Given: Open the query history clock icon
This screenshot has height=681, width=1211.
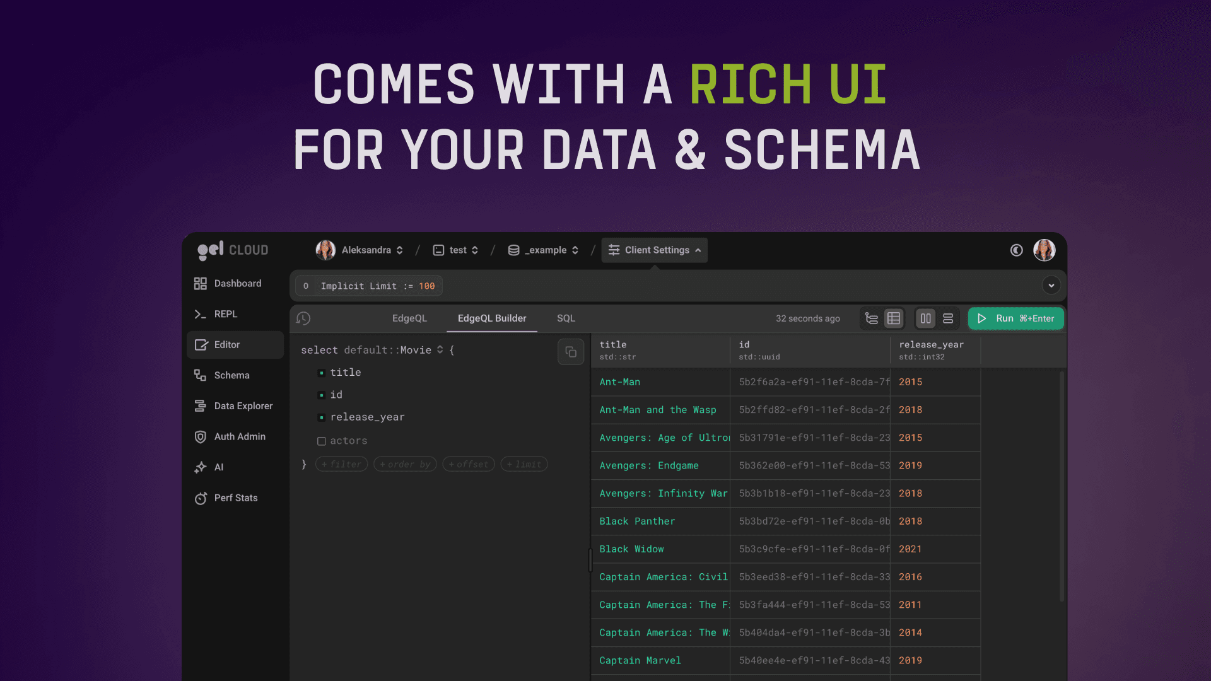Looking at the screenshot, I should pos(303,318).
